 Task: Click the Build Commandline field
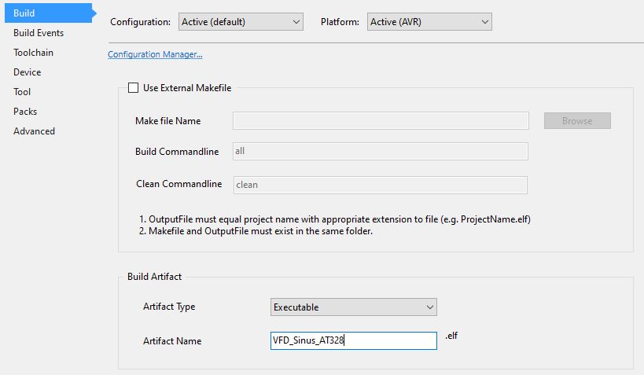pyautogui.click(x=381, y=151)
